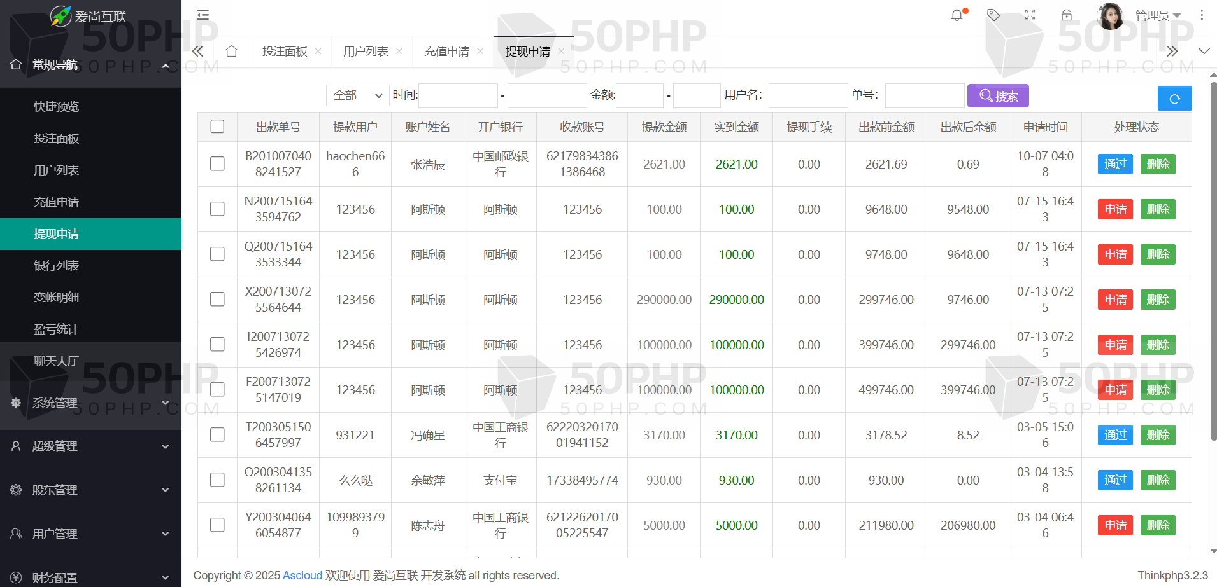Check the select-all checkbox in table header
The height and width of the screenshot is (587, 1217).
tap(217, 127)
